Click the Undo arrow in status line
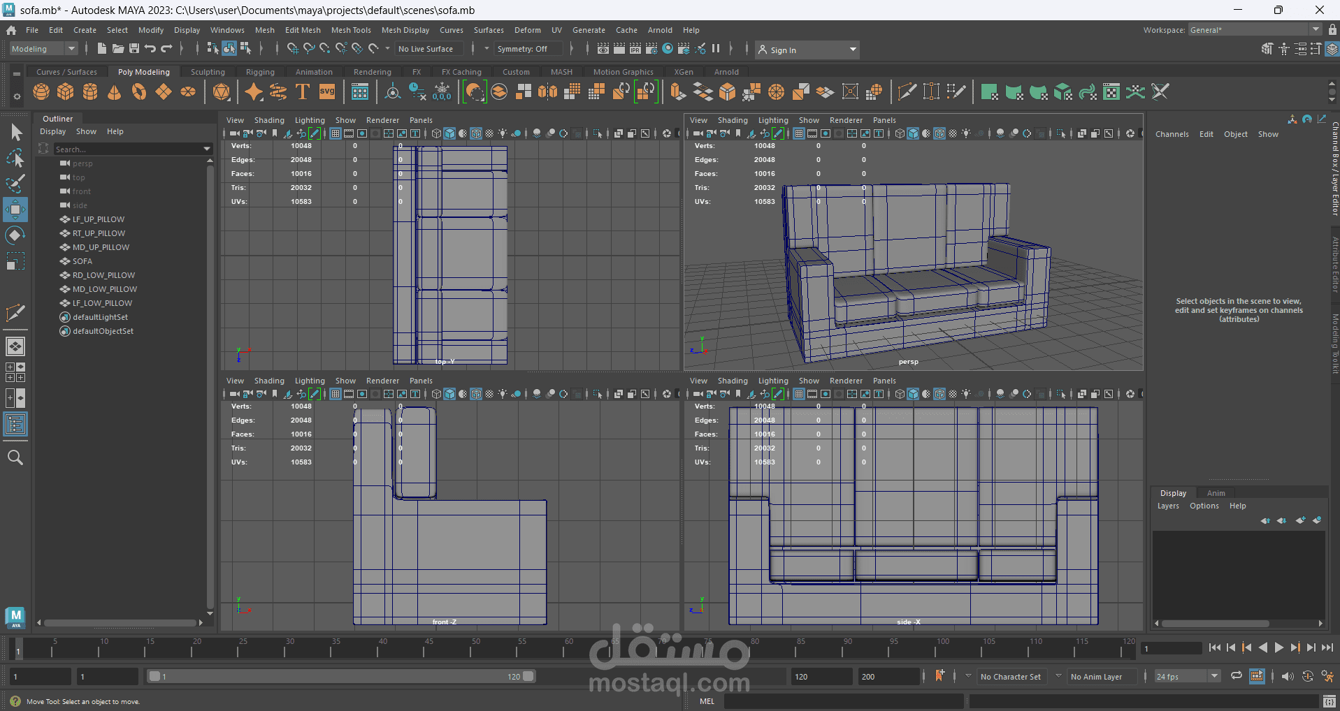Image resolution: width=1340 pixels, height=711 pixels. coord(150,49)
